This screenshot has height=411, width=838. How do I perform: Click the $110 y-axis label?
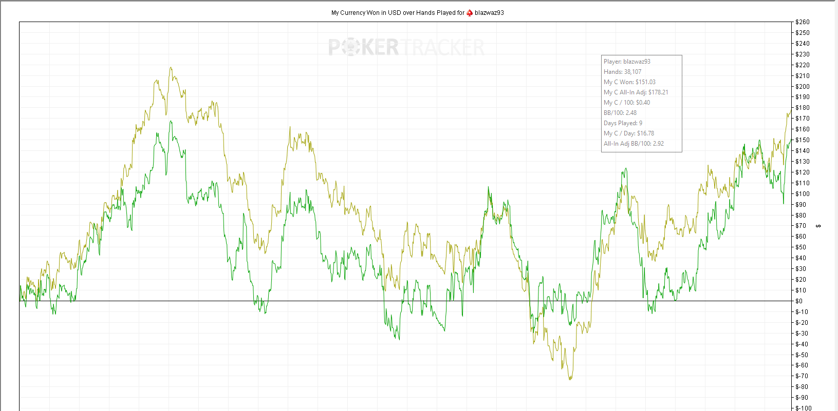click(802, 183)
